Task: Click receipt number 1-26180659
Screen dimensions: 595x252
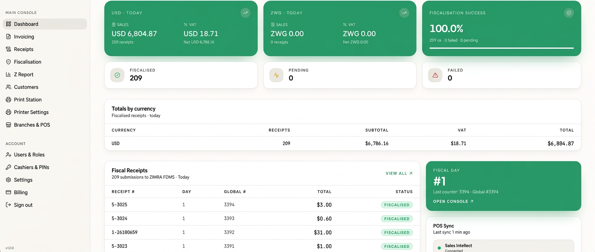Action: coord(125,232)
